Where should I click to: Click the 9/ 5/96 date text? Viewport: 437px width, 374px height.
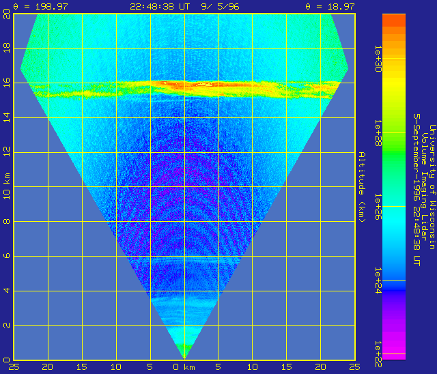click(x=220, y=6)
